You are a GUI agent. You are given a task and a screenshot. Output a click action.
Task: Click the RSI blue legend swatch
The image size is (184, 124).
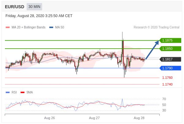pos(8,92)
